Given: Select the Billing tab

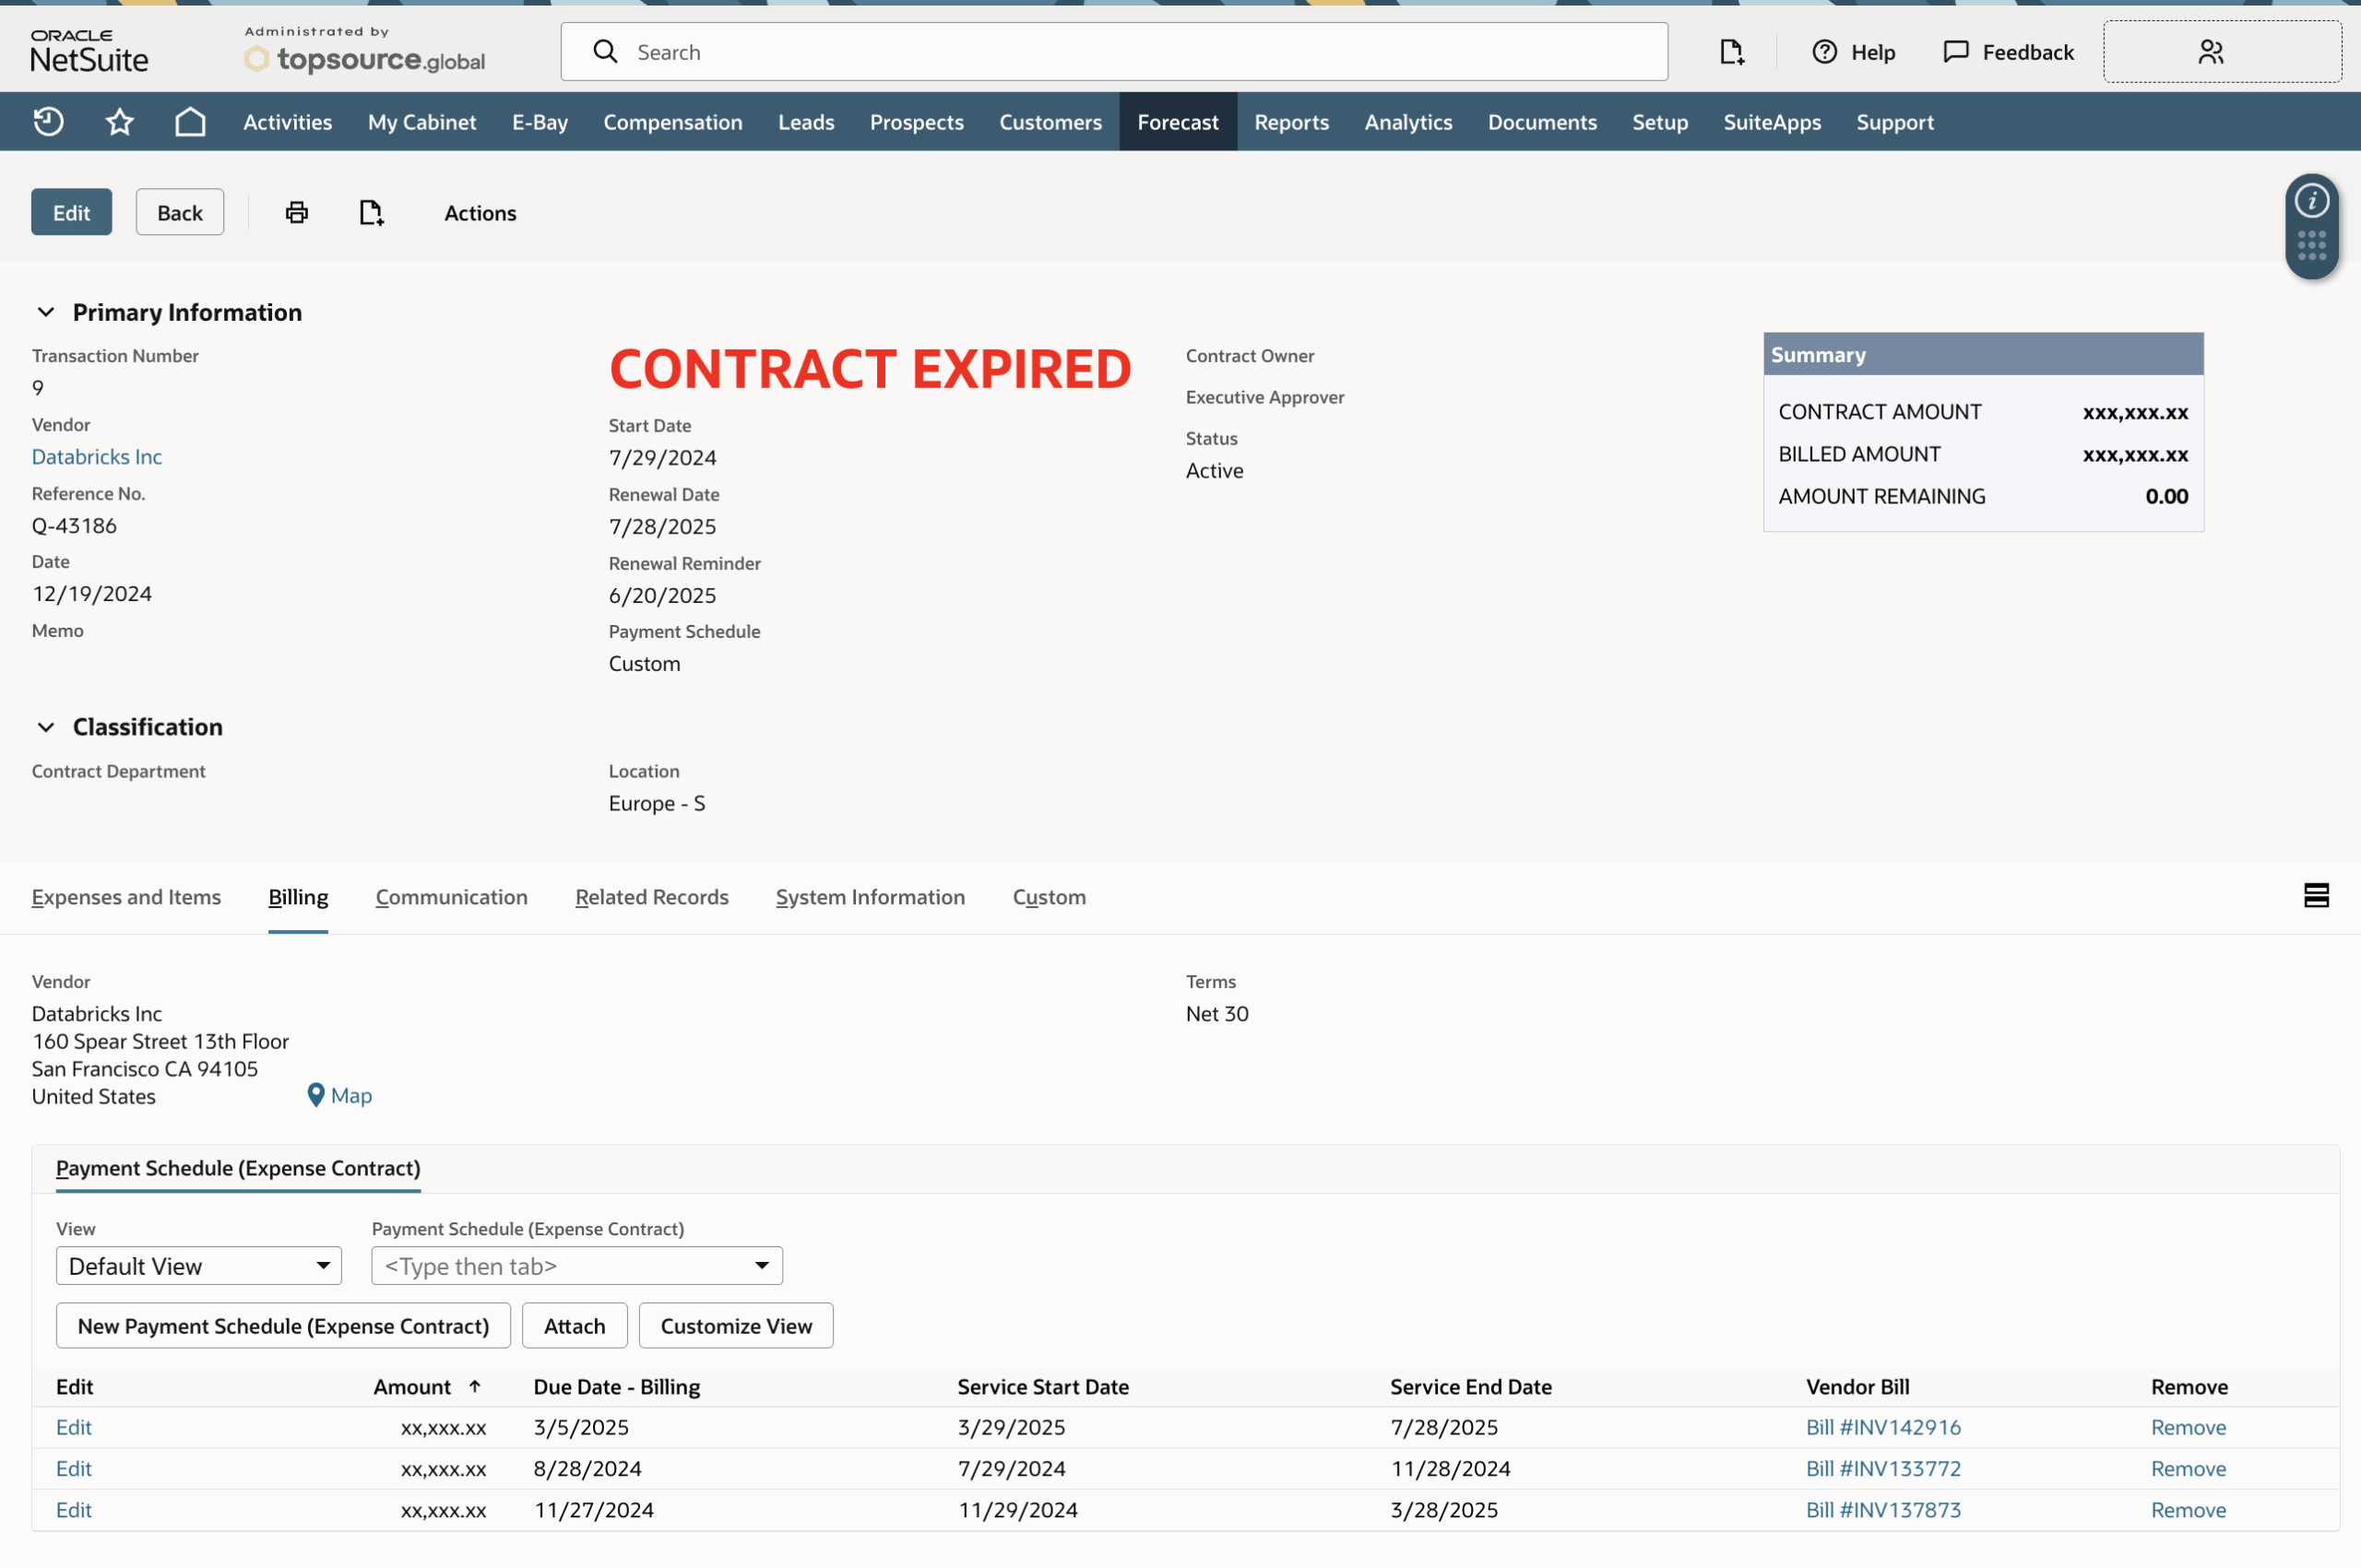Looking at the screenshot, I should point(298,898).
